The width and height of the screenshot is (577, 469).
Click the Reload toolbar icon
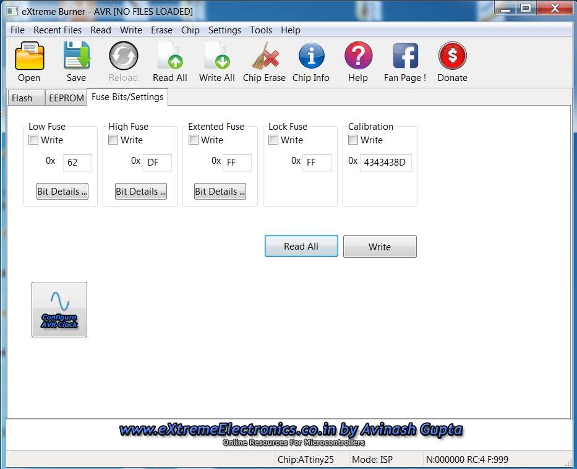click(124, 56)
